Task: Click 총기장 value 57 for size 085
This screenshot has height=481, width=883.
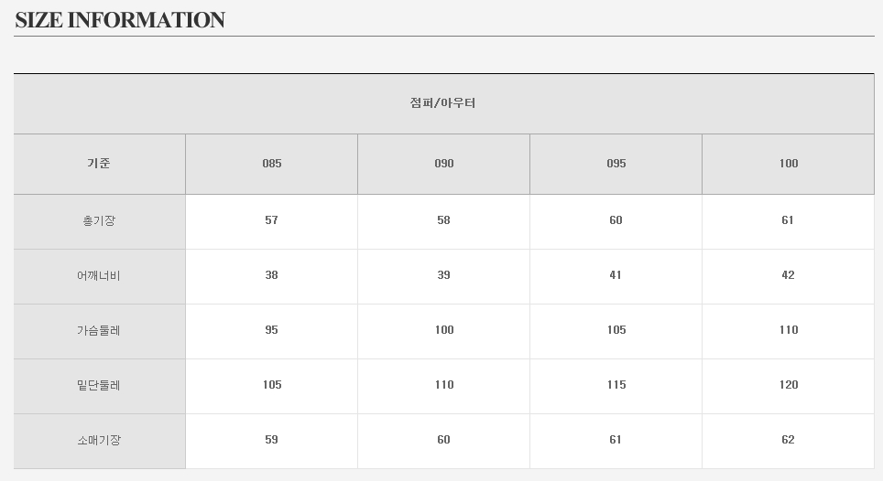Action: (271, 220)
